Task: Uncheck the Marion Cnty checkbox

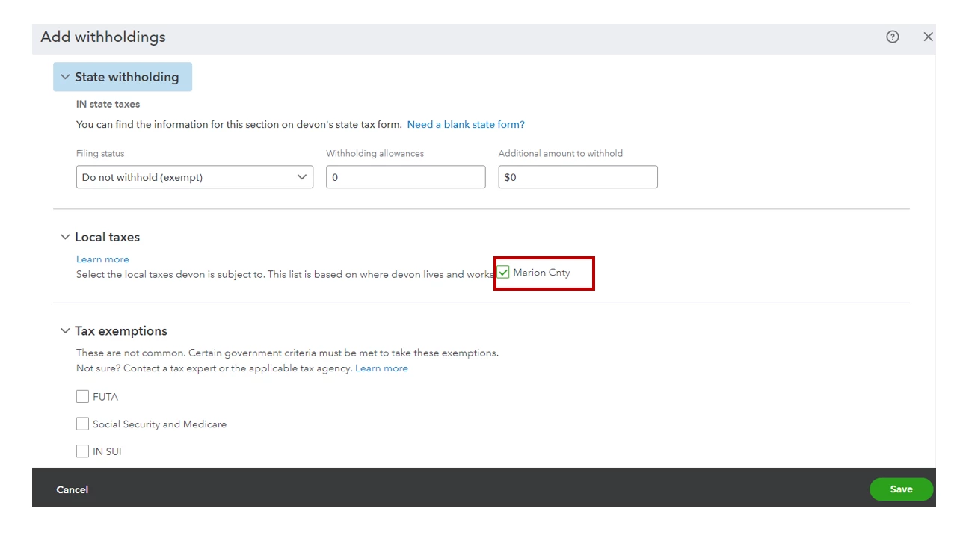Action: tap(503, 273)
